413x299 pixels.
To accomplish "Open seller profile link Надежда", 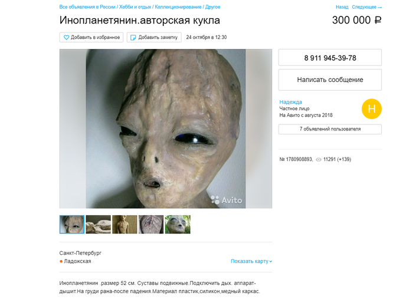I will (x=290, y=102).
